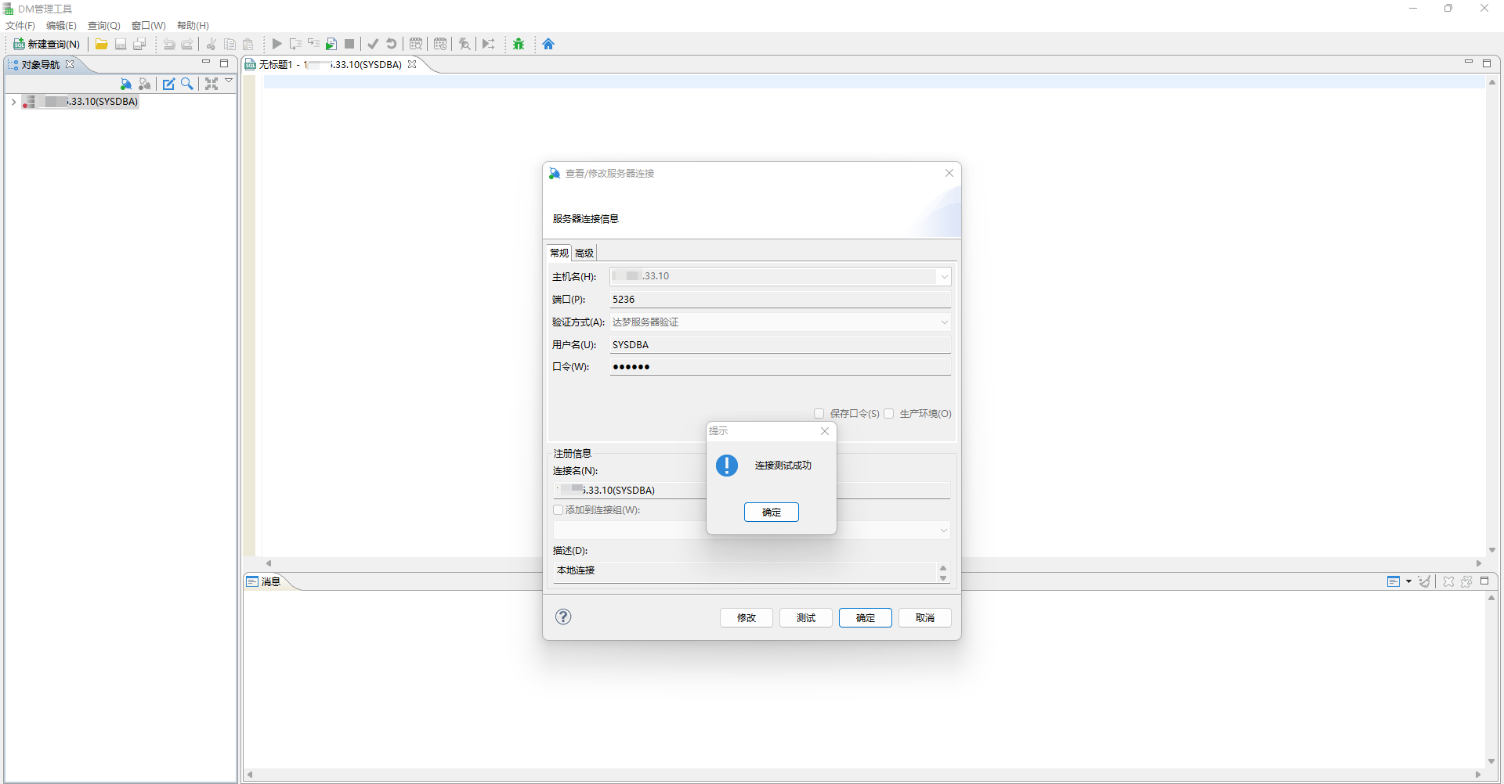This screenshot has height=784, width=1504.
Task: Click the green bug debug icon
Action: [519, 44]
